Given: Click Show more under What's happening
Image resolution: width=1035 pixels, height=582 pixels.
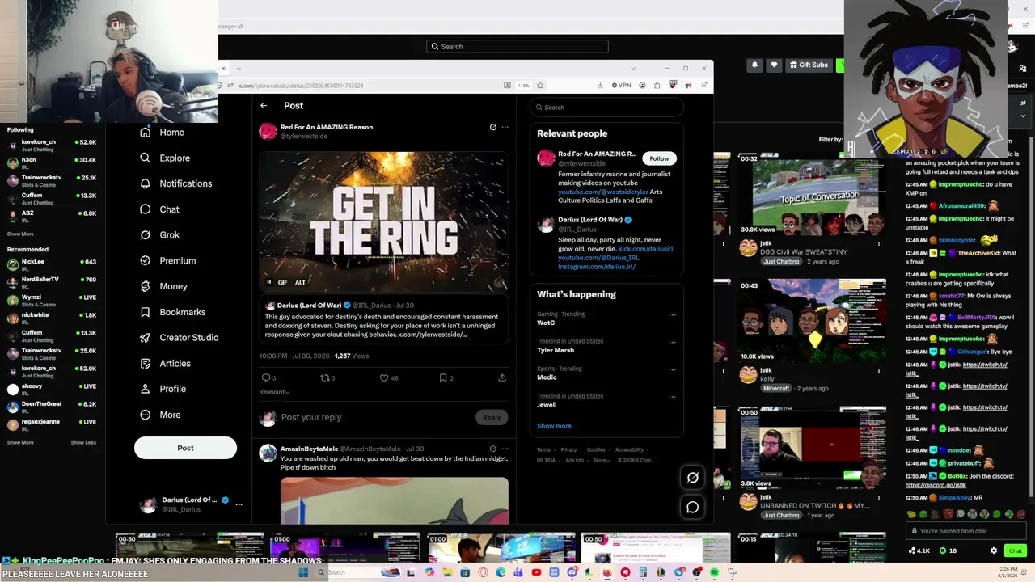Looking at the screenshot, I should pyautogui.click(x=554, y=426).
